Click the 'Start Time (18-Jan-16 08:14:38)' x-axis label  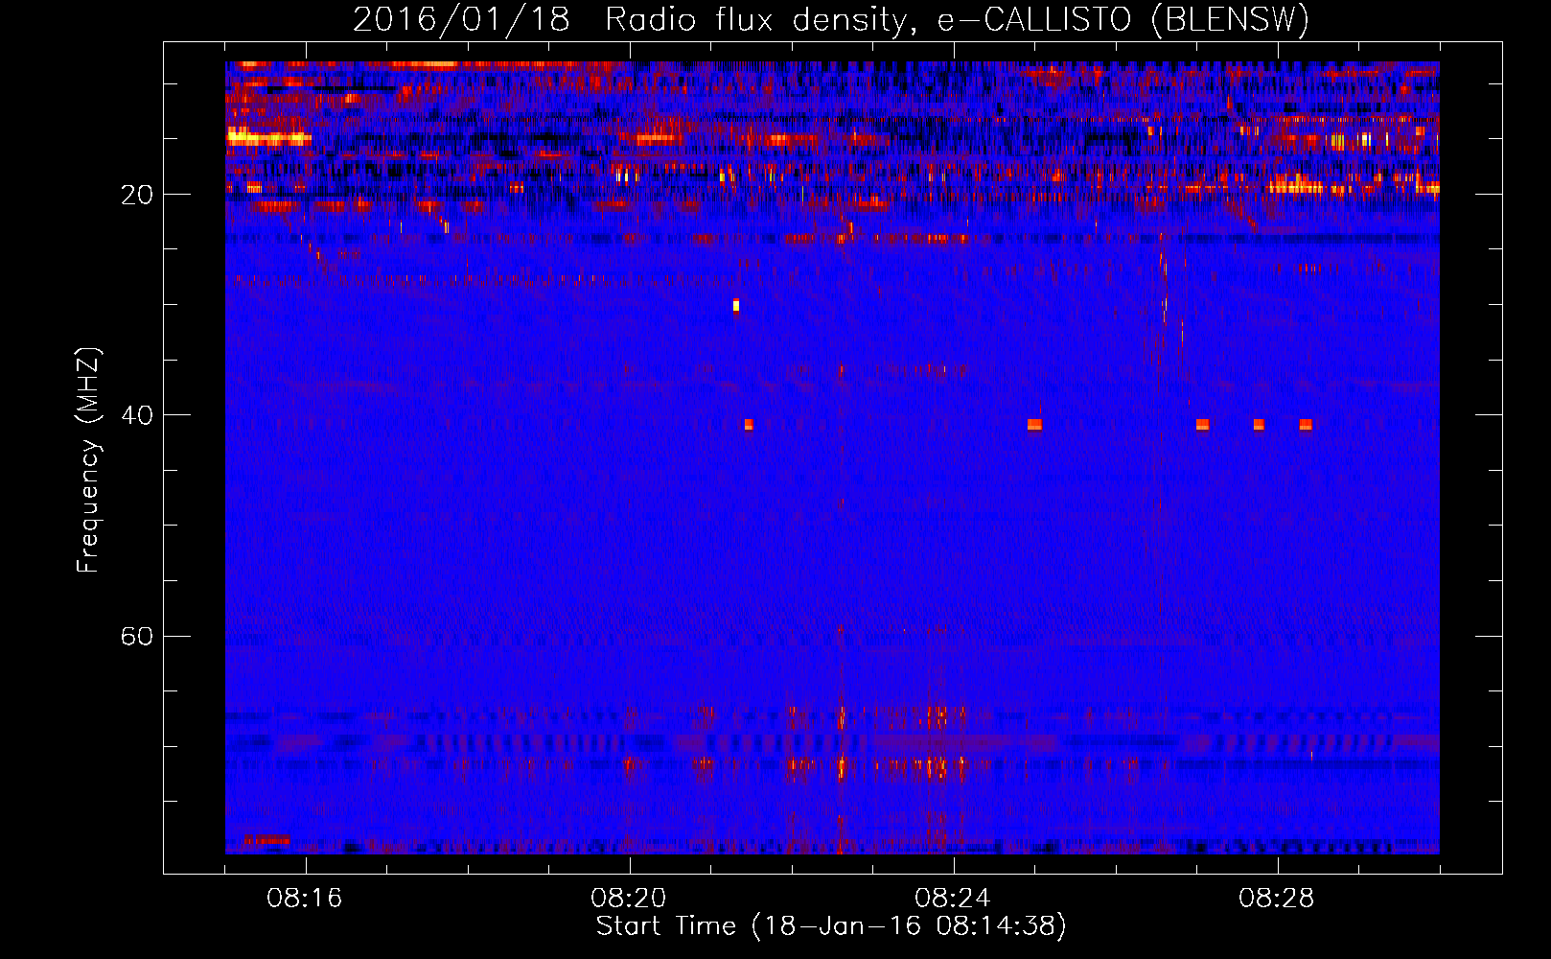pyautogui.click(x=831, y=926)
